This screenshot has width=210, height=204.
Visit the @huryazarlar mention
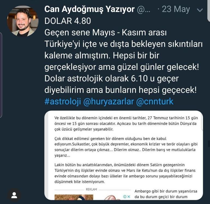109,101
